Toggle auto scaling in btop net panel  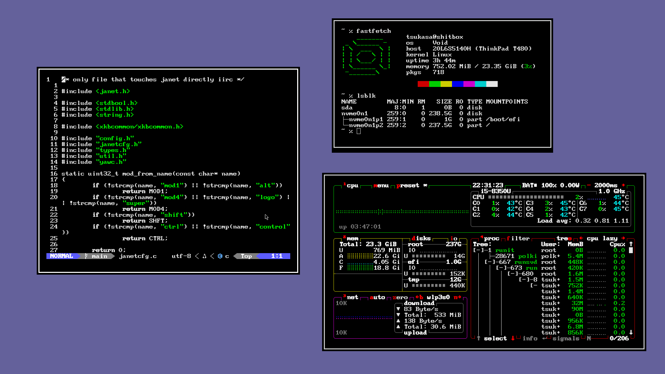coord(377,297)
